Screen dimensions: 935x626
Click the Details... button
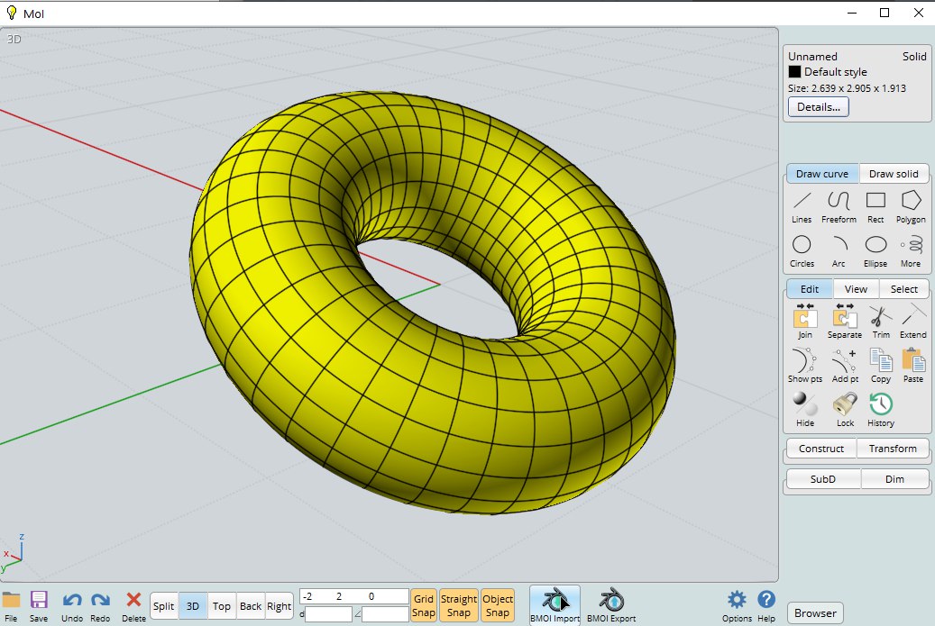click(818, 107)
